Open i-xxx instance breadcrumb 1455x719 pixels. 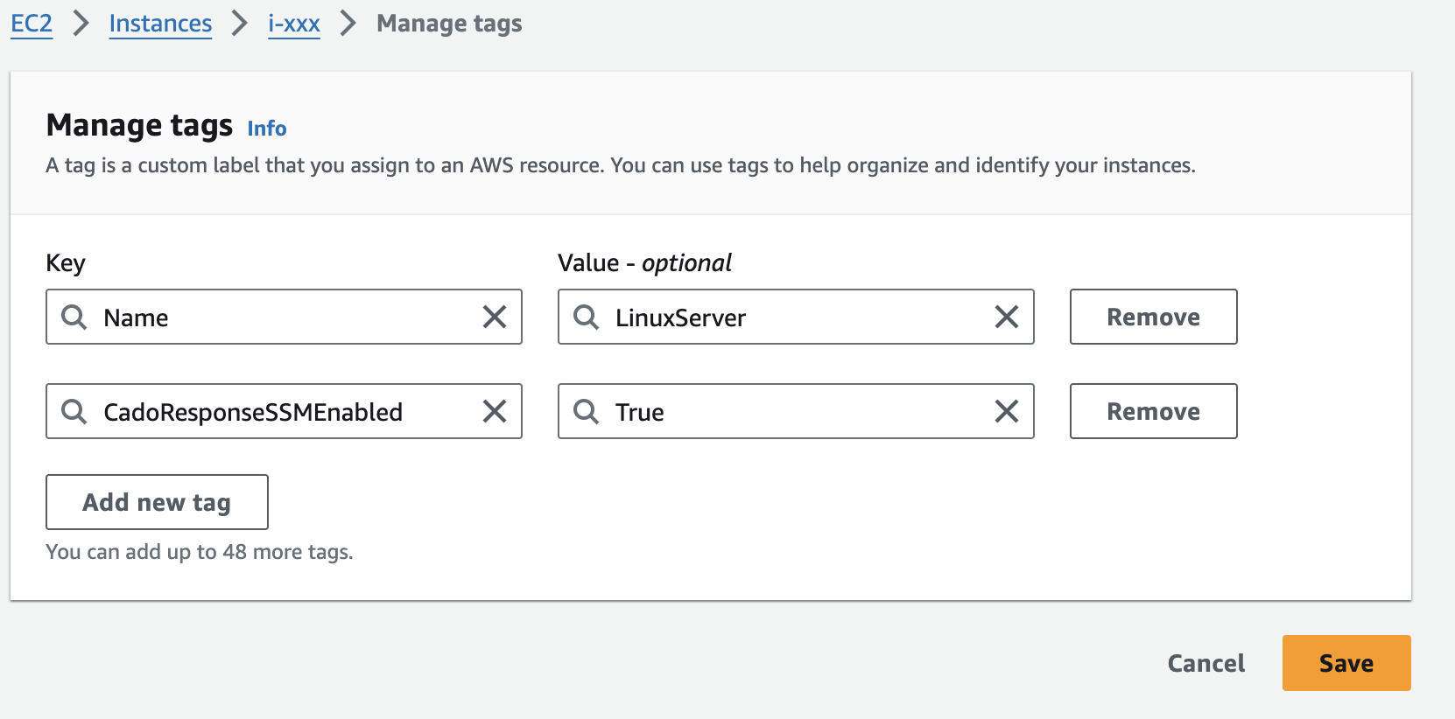(294, 24)
